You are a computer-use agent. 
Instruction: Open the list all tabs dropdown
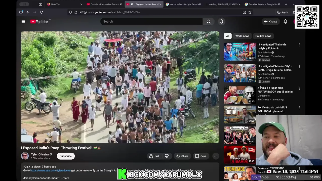[x=294, y=4]
